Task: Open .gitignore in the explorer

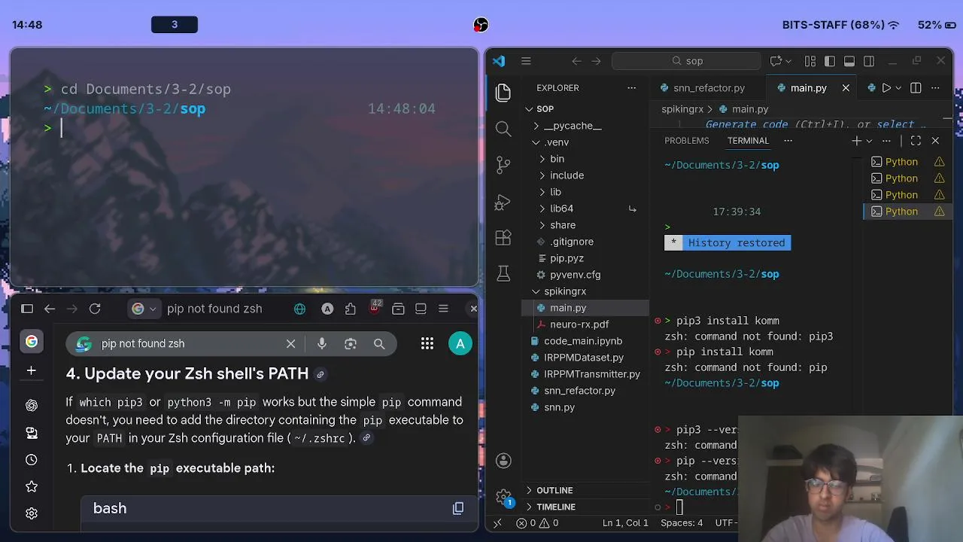Action: pyautogui.click(x=571, y=242)
